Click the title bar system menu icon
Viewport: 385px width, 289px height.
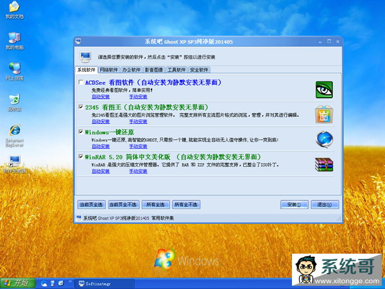click(x=78, y=41)
